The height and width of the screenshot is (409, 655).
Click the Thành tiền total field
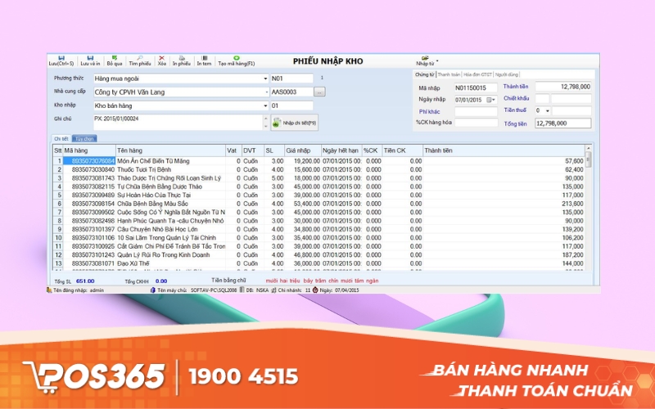[x=562, y=87]
